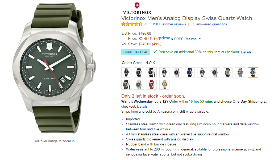Screen dimensions: 274x160
Task: Click the green checkmark by the savings message
Action: [x=155, y=52]
